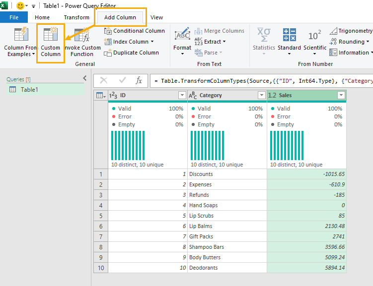Viewport: 373px width, 286px height.
Task: Click the Rounding button
Action: [349, 42]
